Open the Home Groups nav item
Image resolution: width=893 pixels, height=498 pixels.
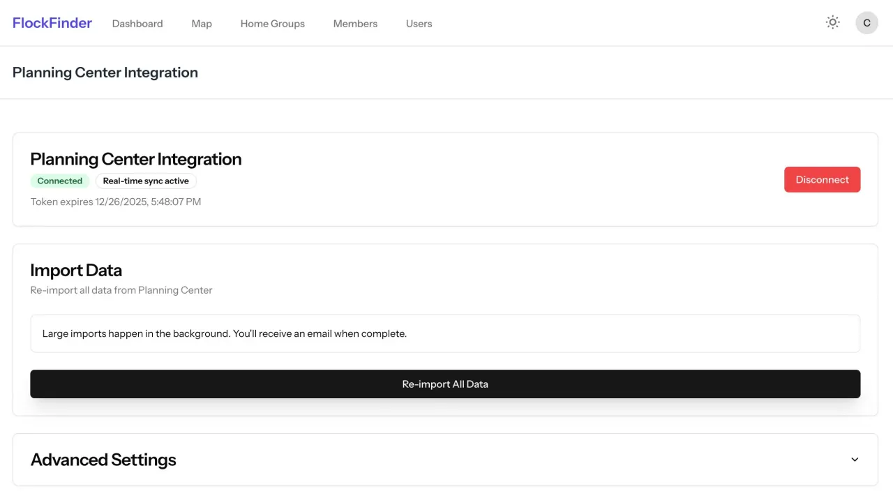tap(273, 24)
